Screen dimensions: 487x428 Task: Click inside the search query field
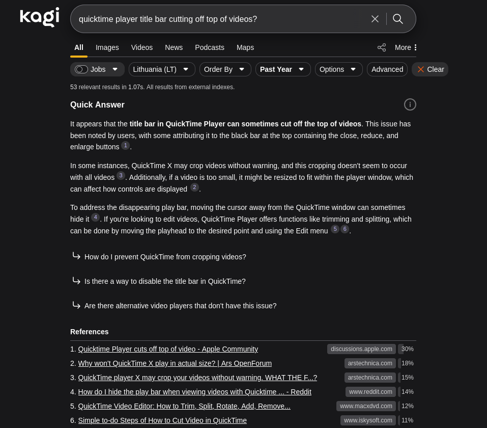click(x=219, y=19)
